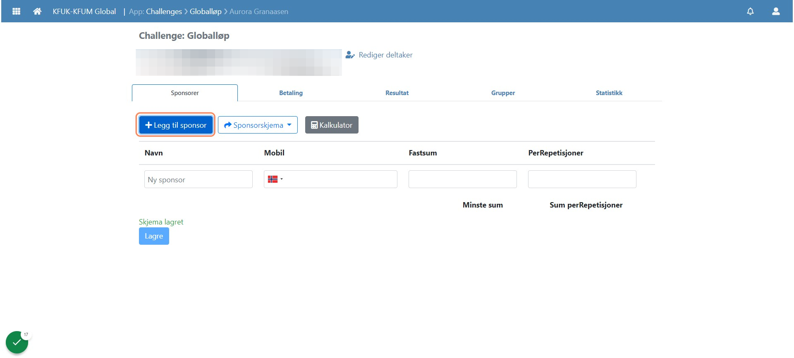This screenshot has width=794, height=358.
Task: Open the Norwegian flag country selector
Action: (x=275, y=179)
